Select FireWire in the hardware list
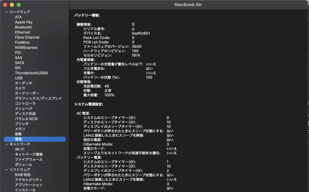 [x=22, y=42]
